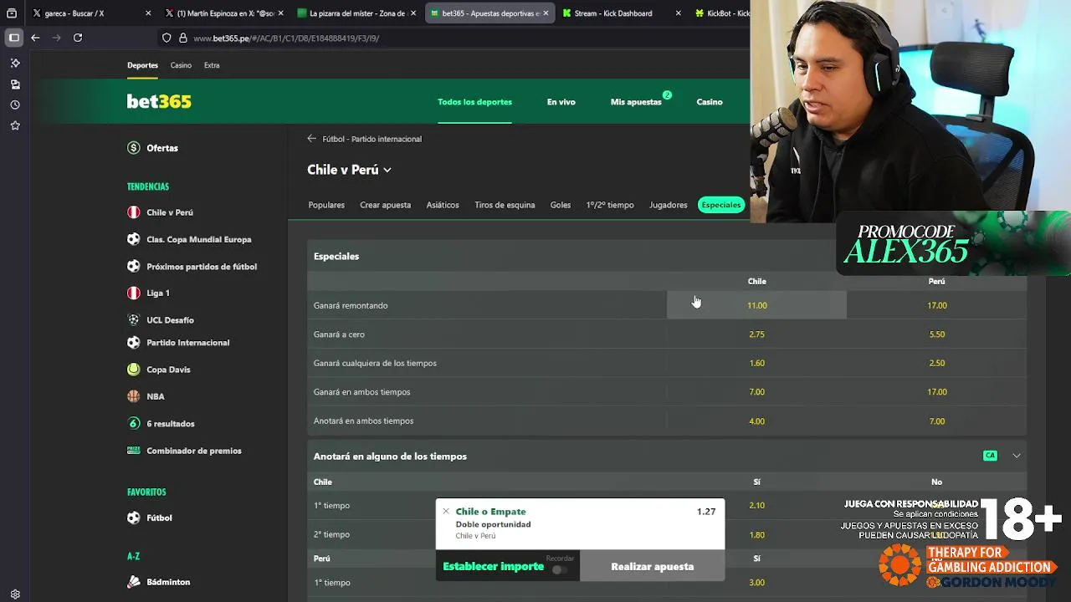This screenshot has height=602, width=1071.
Task: Switch to the Populares tab
Action: coord(326,205)
